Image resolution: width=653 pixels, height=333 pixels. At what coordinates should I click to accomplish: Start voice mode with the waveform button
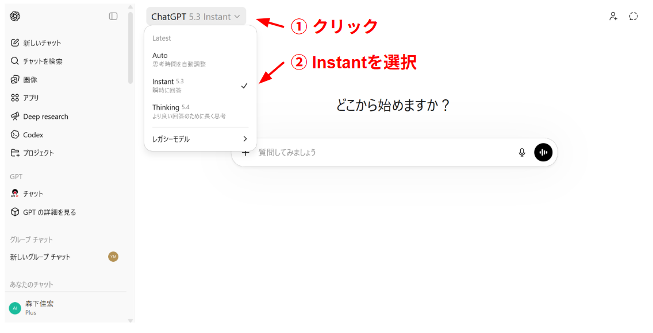(x=543, y=152)
